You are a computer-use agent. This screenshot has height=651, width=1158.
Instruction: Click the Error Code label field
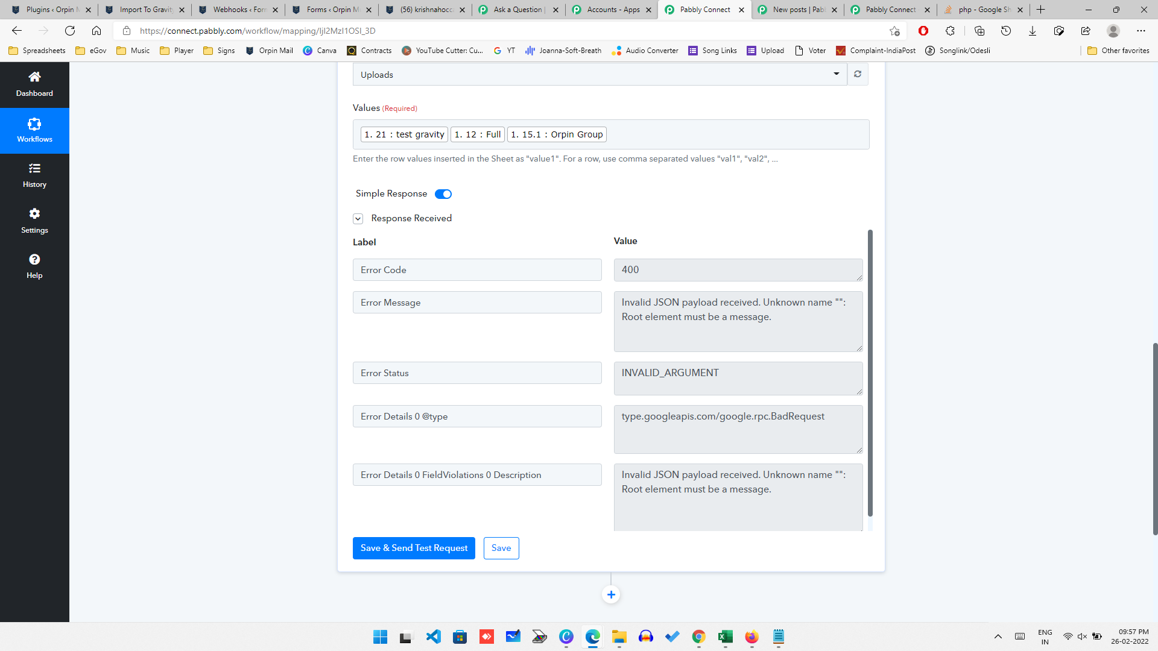pyautogui.click(x=477, y=270)
